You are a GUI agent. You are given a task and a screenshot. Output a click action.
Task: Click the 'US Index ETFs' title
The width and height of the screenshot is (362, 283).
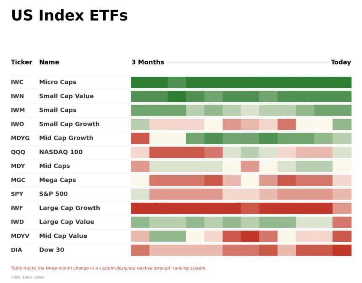click(x=69, y=16)
